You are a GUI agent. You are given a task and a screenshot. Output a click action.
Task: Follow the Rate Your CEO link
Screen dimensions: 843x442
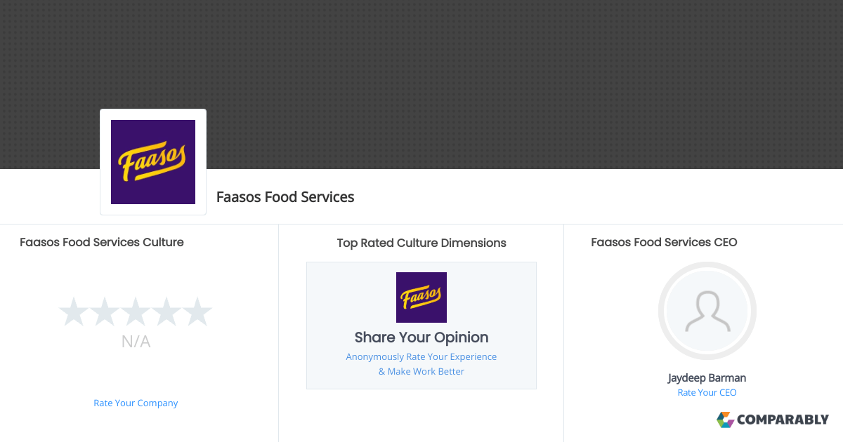pos(707,393)
